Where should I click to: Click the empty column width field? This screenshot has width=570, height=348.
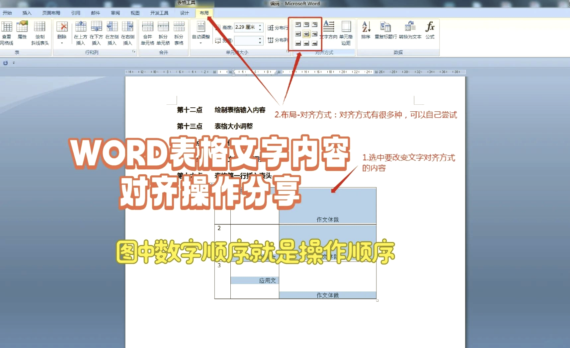[246, 40]
